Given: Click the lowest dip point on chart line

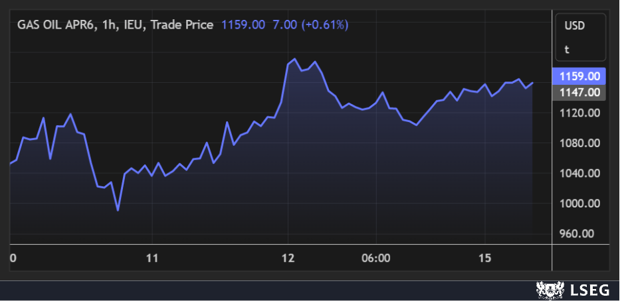Looking at the screenshot, I should (x=118, y=210).
